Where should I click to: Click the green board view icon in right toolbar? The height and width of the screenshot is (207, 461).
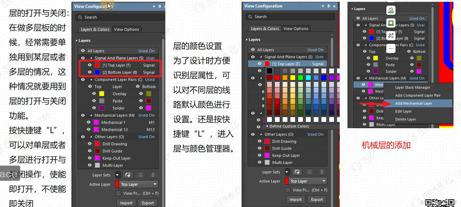click(x=391, y=23)
